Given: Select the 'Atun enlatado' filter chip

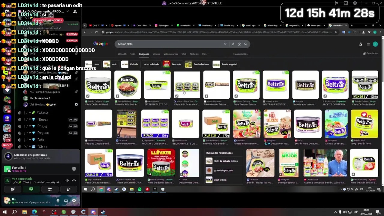Looking at the screenshot, I should 151,64.
